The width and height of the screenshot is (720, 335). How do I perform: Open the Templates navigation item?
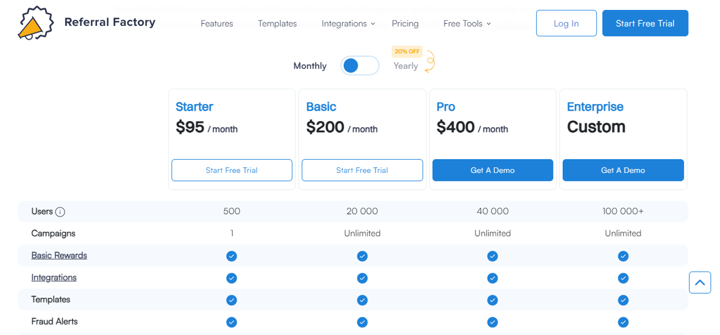pos(277,23)
